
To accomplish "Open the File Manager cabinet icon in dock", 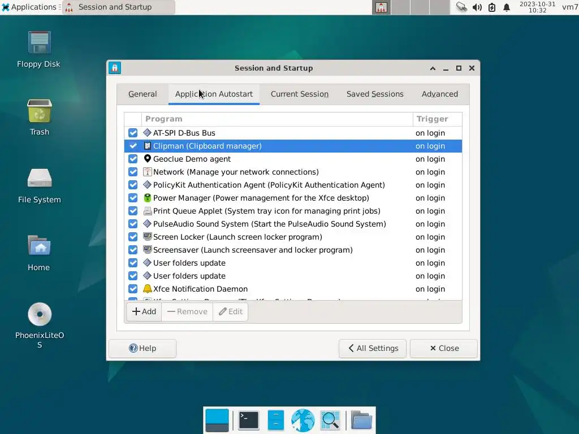I will point(275,420).
